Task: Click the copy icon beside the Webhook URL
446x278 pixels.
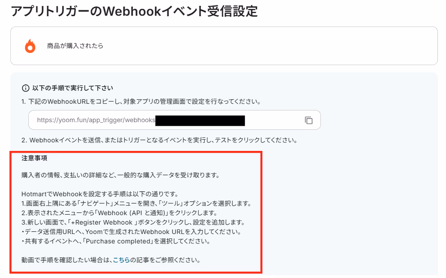Action: coord(309,120)
